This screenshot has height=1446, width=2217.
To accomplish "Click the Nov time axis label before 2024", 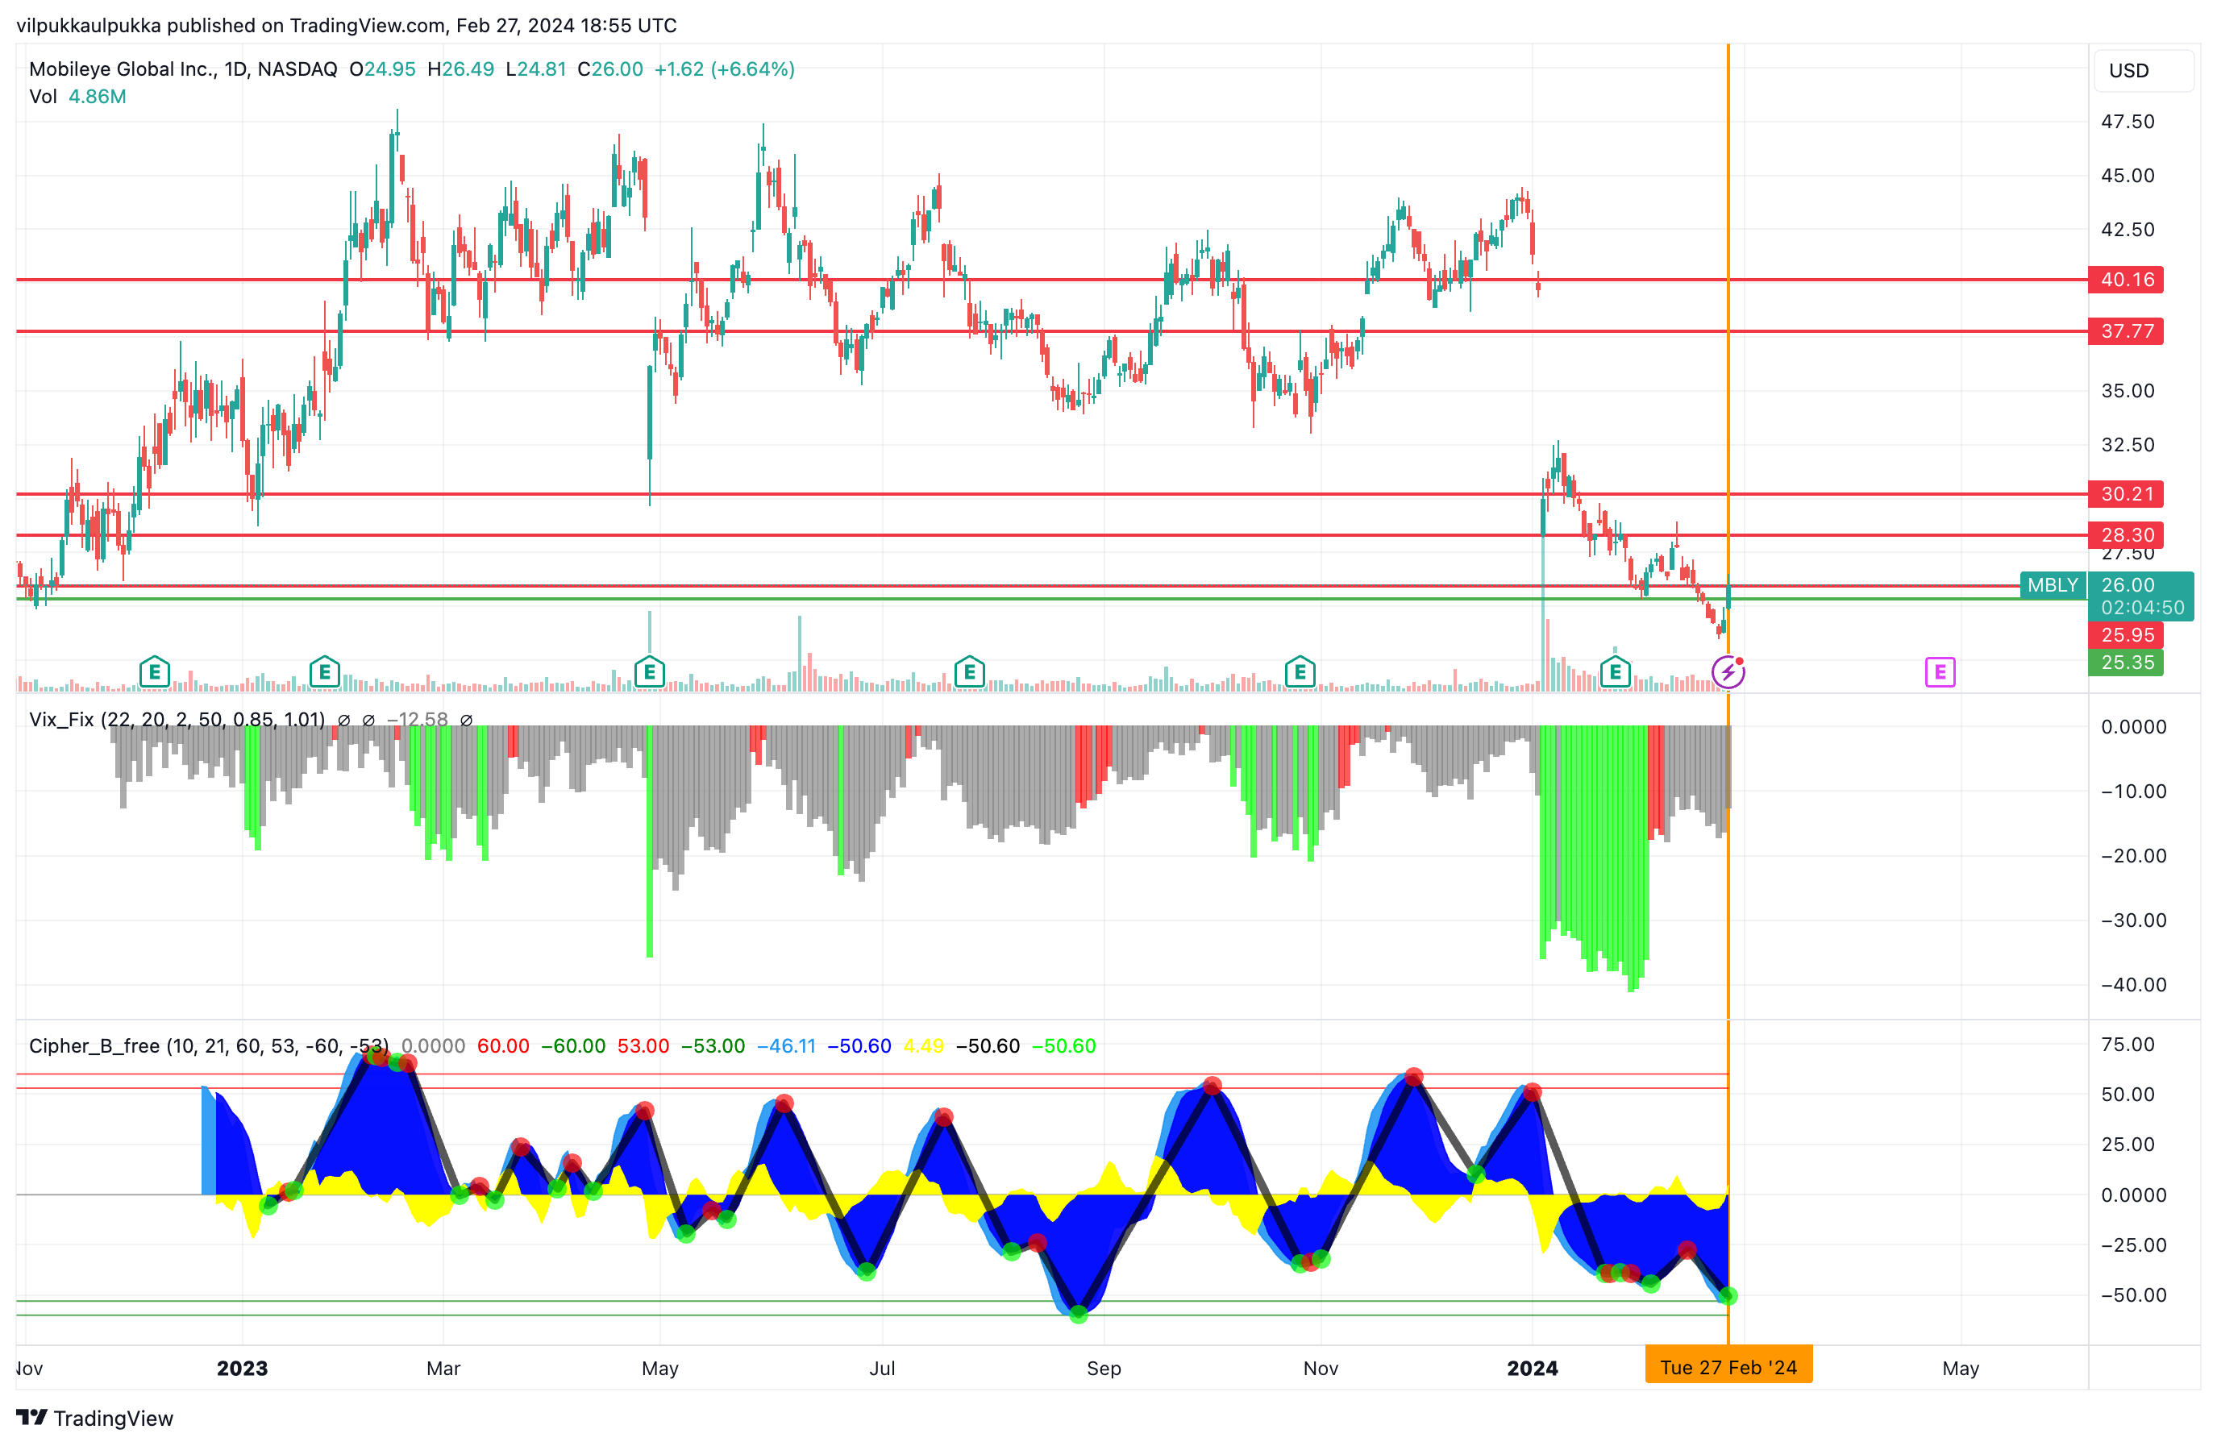I will tap(1320, 1368).
